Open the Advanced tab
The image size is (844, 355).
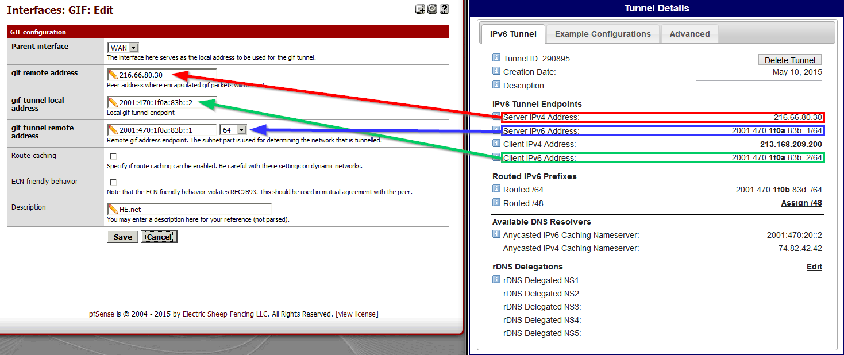[689, 34]
